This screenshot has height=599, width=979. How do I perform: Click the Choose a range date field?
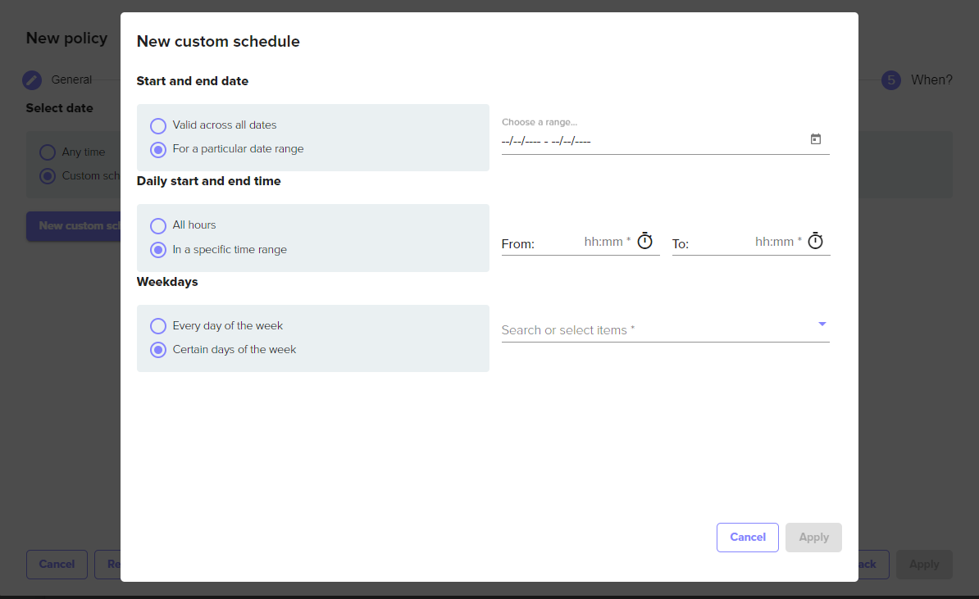tap(648, 141)
